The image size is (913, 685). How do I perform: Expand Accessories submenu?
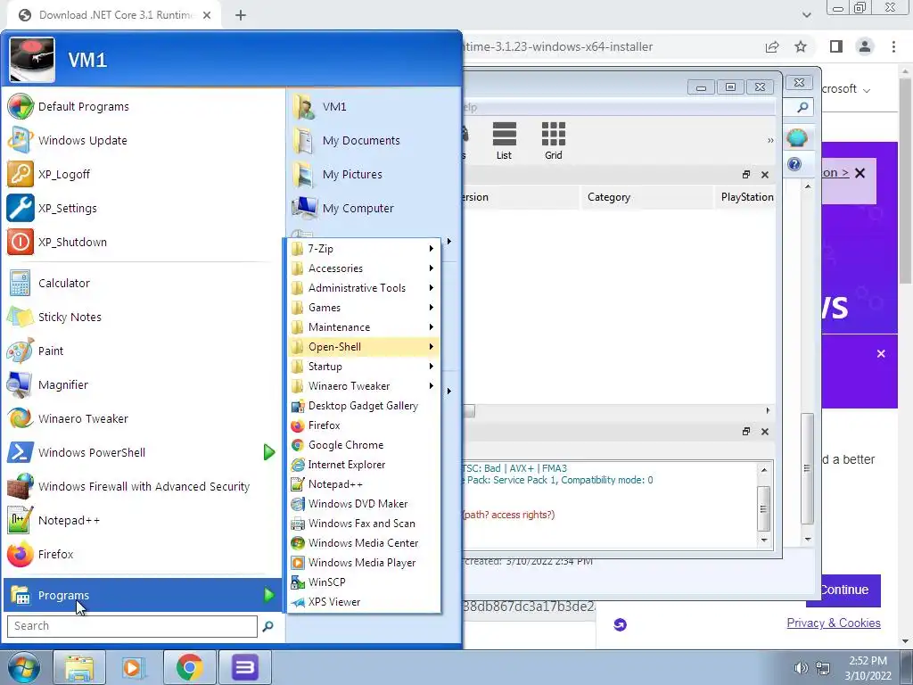[x=364, y=268]
